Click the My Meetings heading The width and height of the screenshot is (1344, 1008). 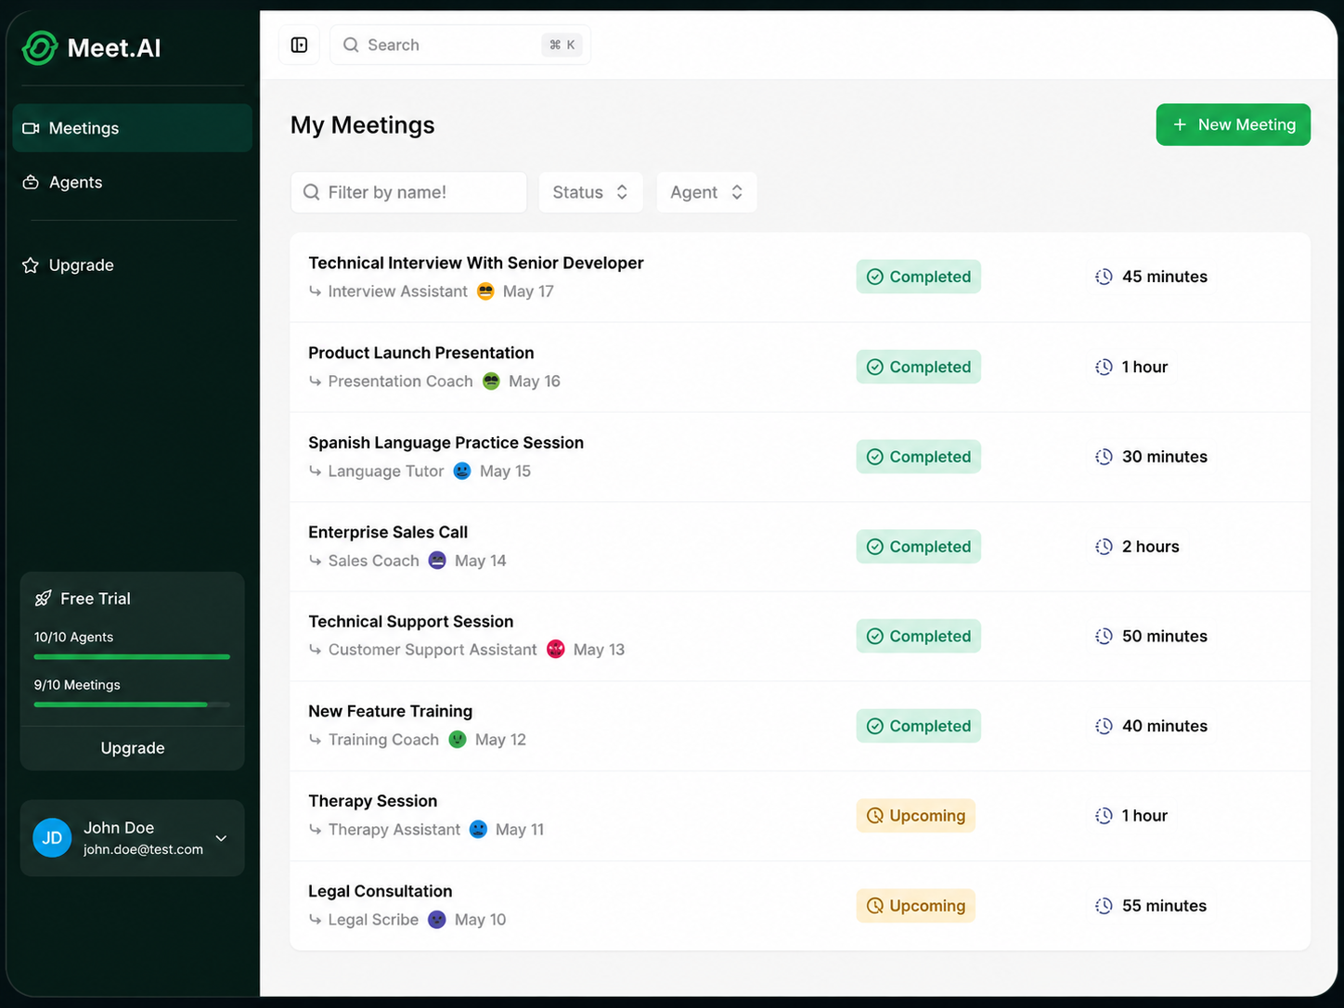coord(363,125)
